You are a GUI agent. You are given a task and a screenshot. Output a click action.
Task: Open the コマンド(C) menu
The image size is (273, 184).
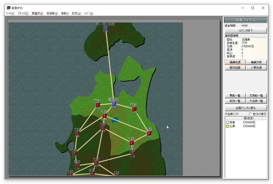(x=23, y=13)
